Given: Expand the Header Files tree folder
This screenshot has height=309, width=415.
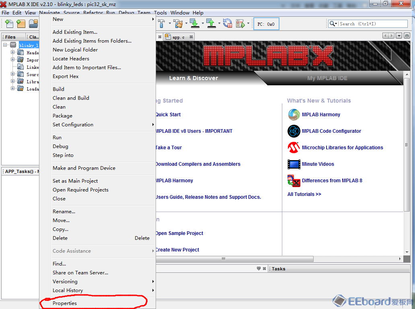Looking at the screenshot, I should 13,52.
